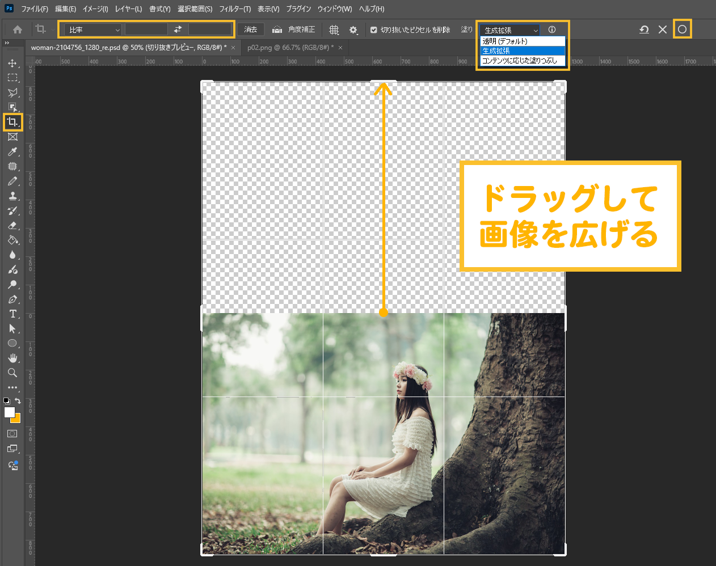Open the フィルター(T) menu
The image size is (716, 566).
(235, 9)
